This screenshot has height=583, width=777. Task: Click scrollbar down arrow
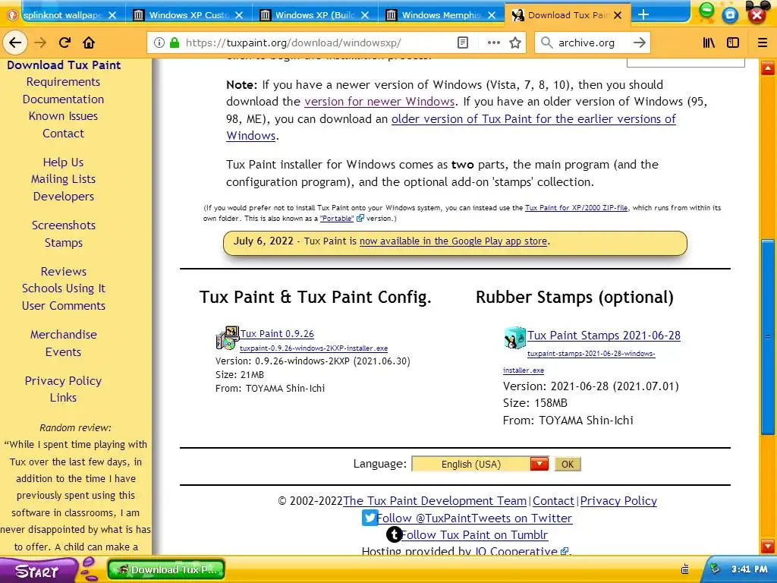click(x=768, y=546)
